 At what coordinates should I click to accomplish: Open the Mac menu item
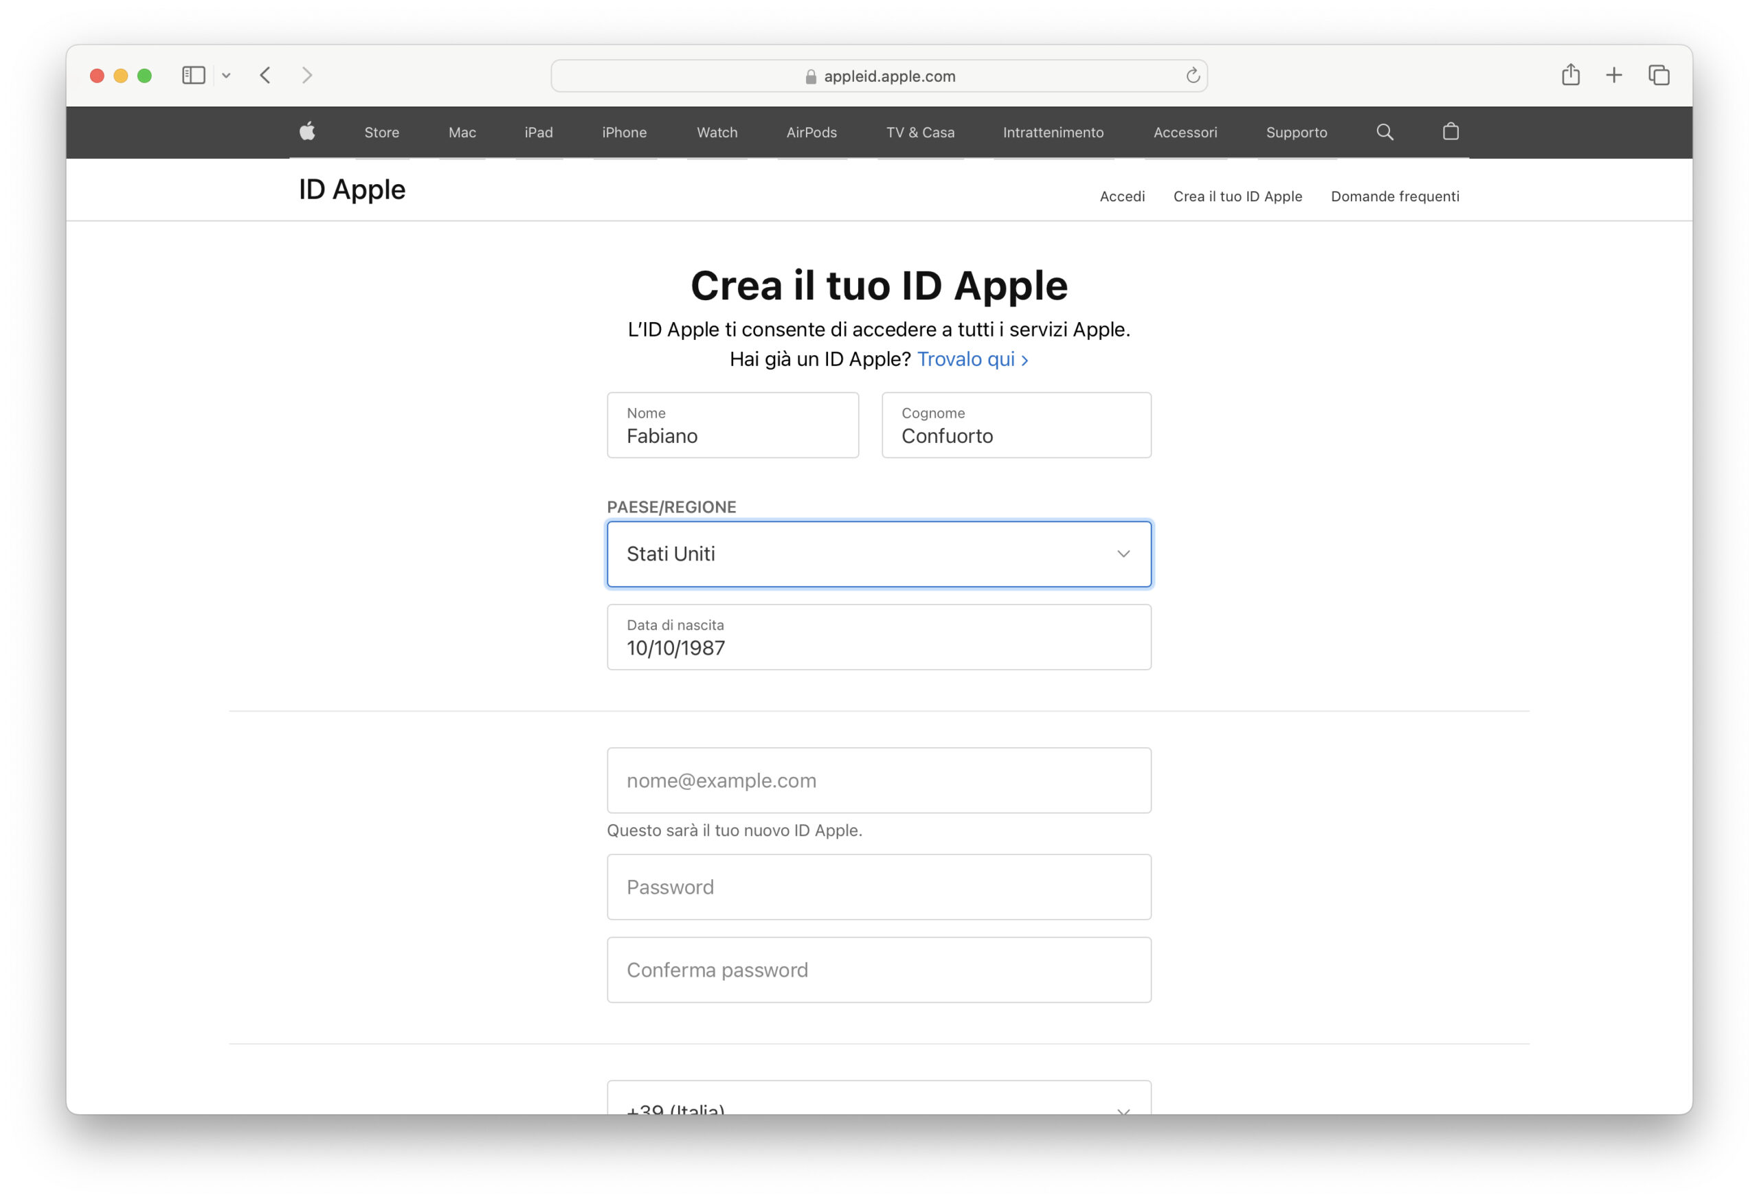click(x=462, y=133)
